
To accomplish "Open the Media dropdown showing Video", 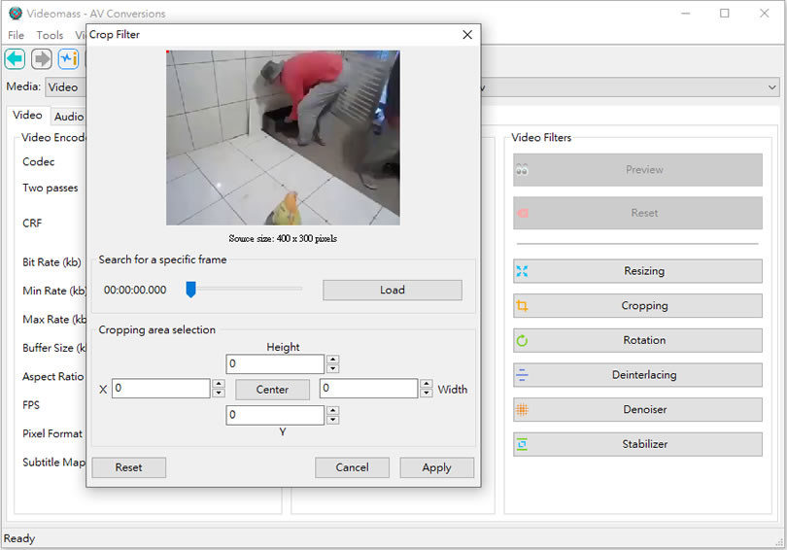I will tap(65, 87).
